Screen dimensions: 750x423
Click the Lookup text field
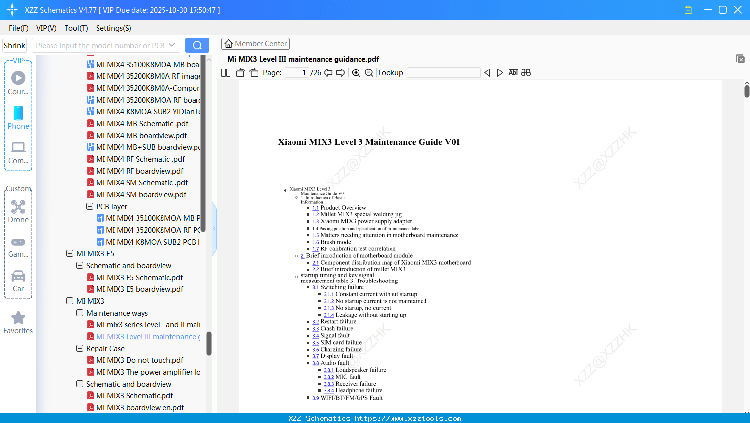point(444,73)
